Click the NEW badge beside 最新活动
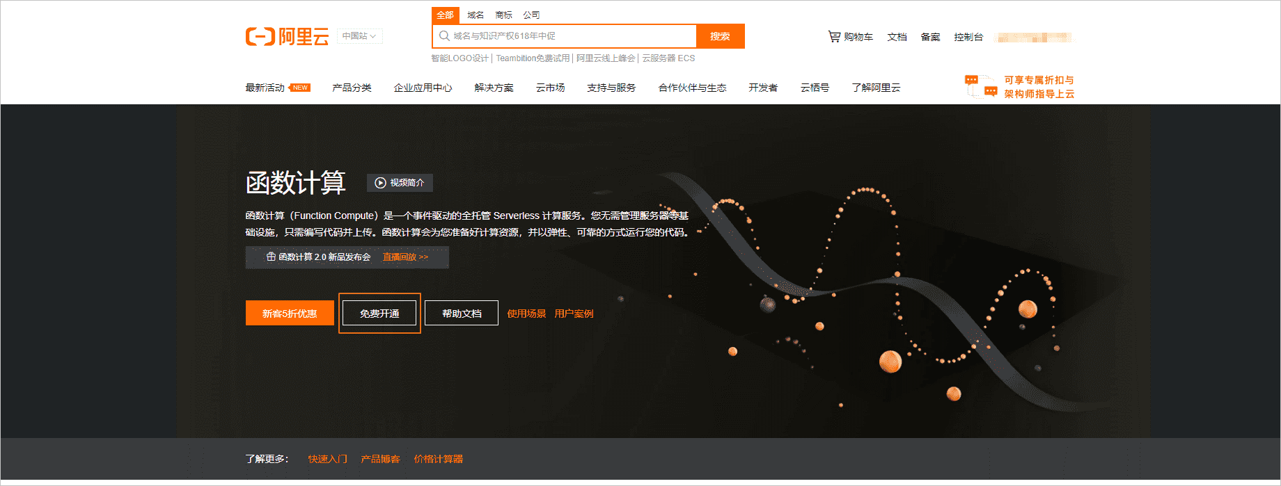This screenshot has width=1281, height=486. [300, 88]
